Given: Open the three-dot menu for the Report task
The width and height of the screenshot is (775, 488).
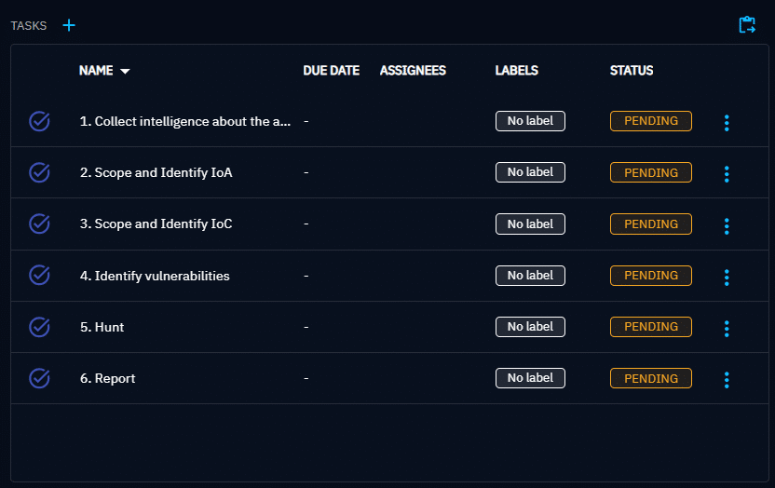Looking at the screenshot, I should pos(727,379).
